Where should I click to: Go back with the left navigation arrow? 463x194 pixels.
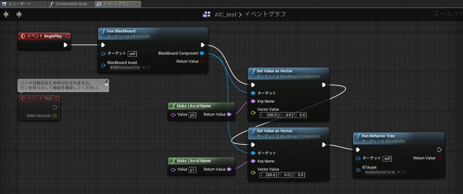[6, 14]
